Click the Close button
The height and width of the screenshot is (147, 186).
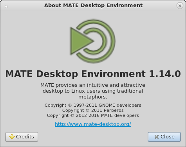(x=164, y=137)
